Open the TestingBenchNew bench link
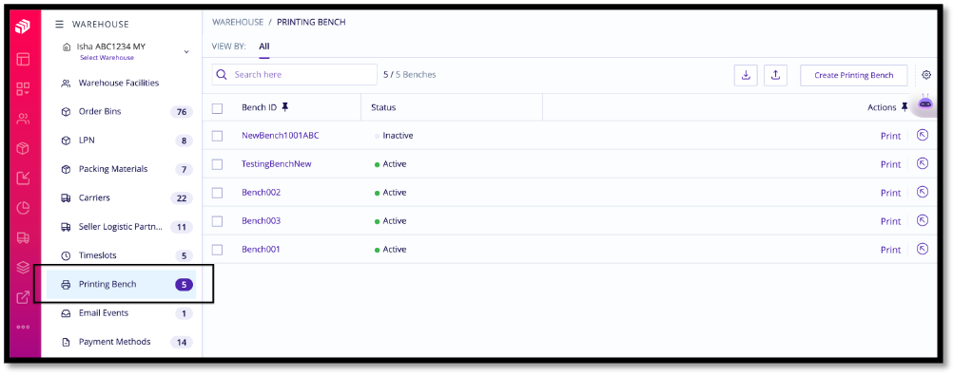This screenshot has height=375, width=953. tap(277, 164)
